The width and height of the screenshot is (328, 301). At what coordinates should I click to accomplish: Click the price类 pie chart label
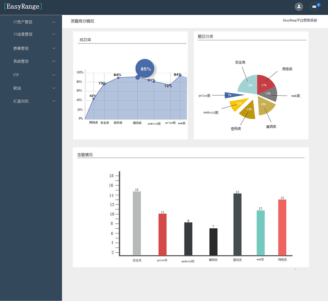[204, 95]
